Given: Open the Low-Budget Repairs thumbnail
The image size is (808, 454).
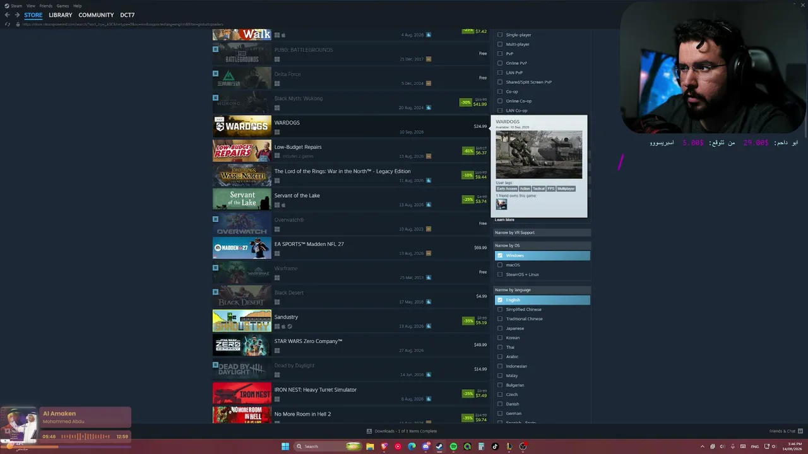Looking at the screenshot, I should click(242, 151).
